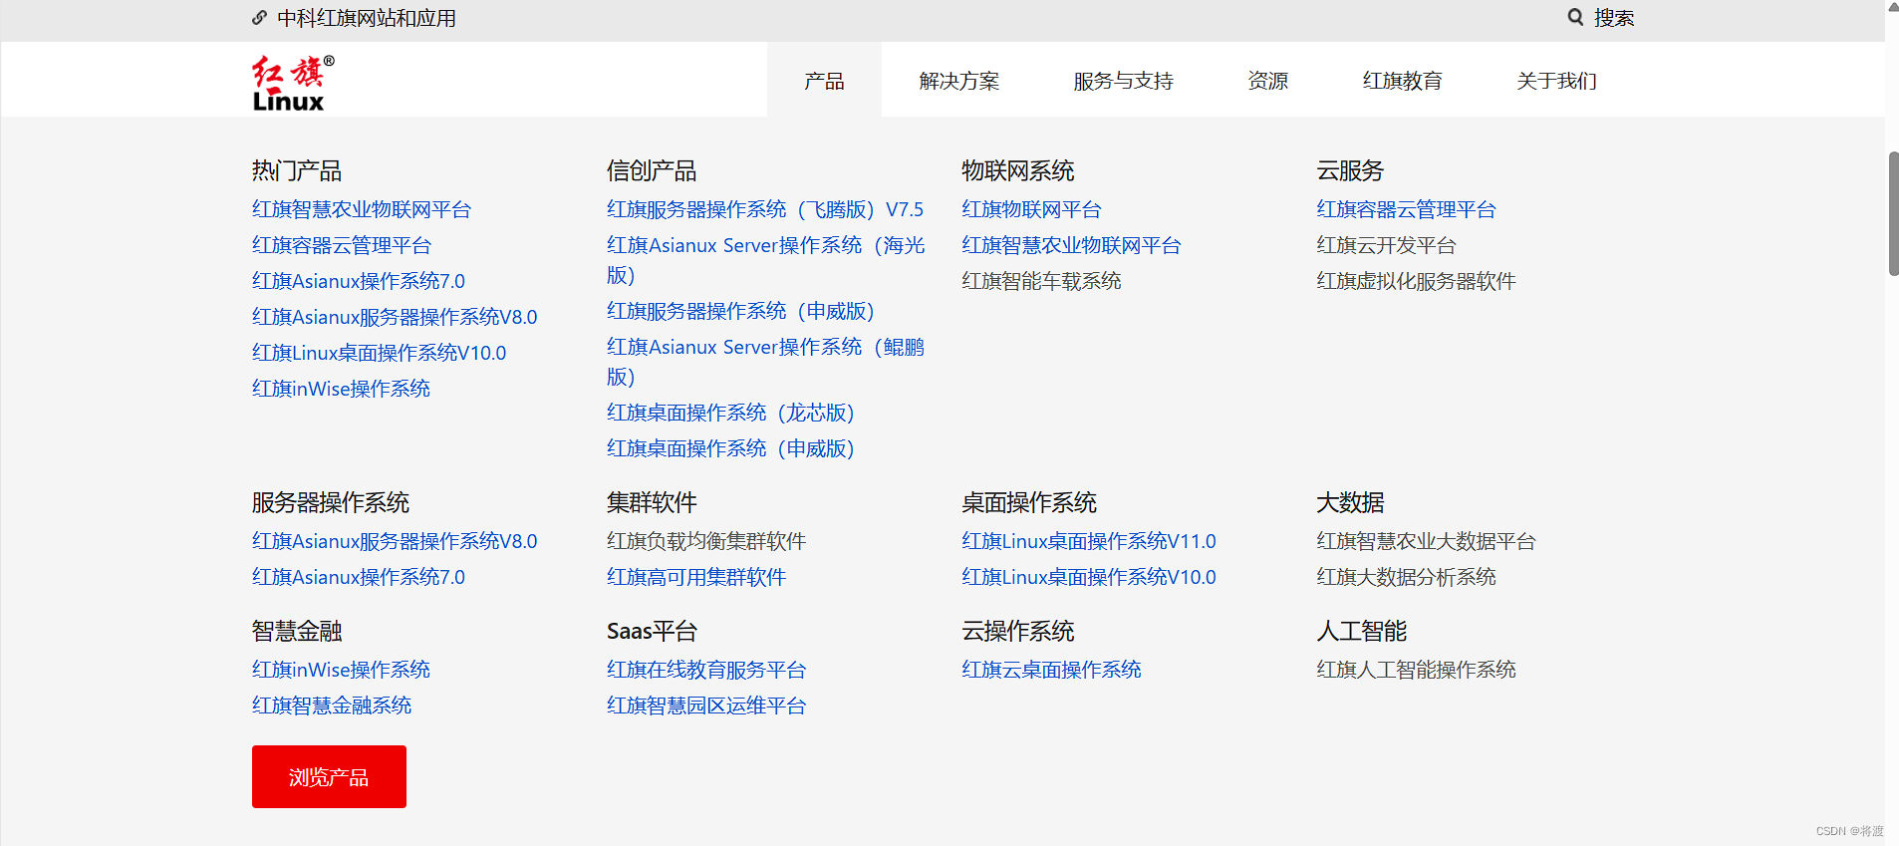This screenshot has width=1899, height=846.
Task: Click 红旗智能车载系统 text
Action: coord(1041,281)
